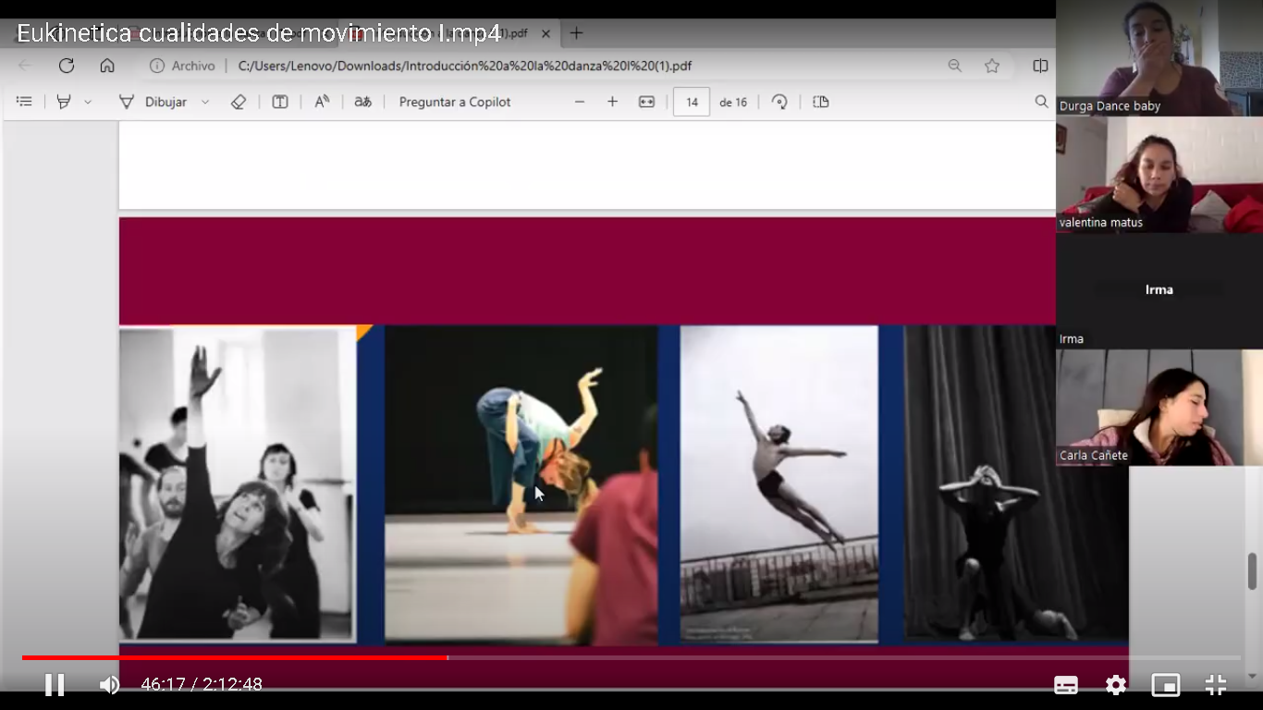Click the photo of the dancer bending forward

521,484
